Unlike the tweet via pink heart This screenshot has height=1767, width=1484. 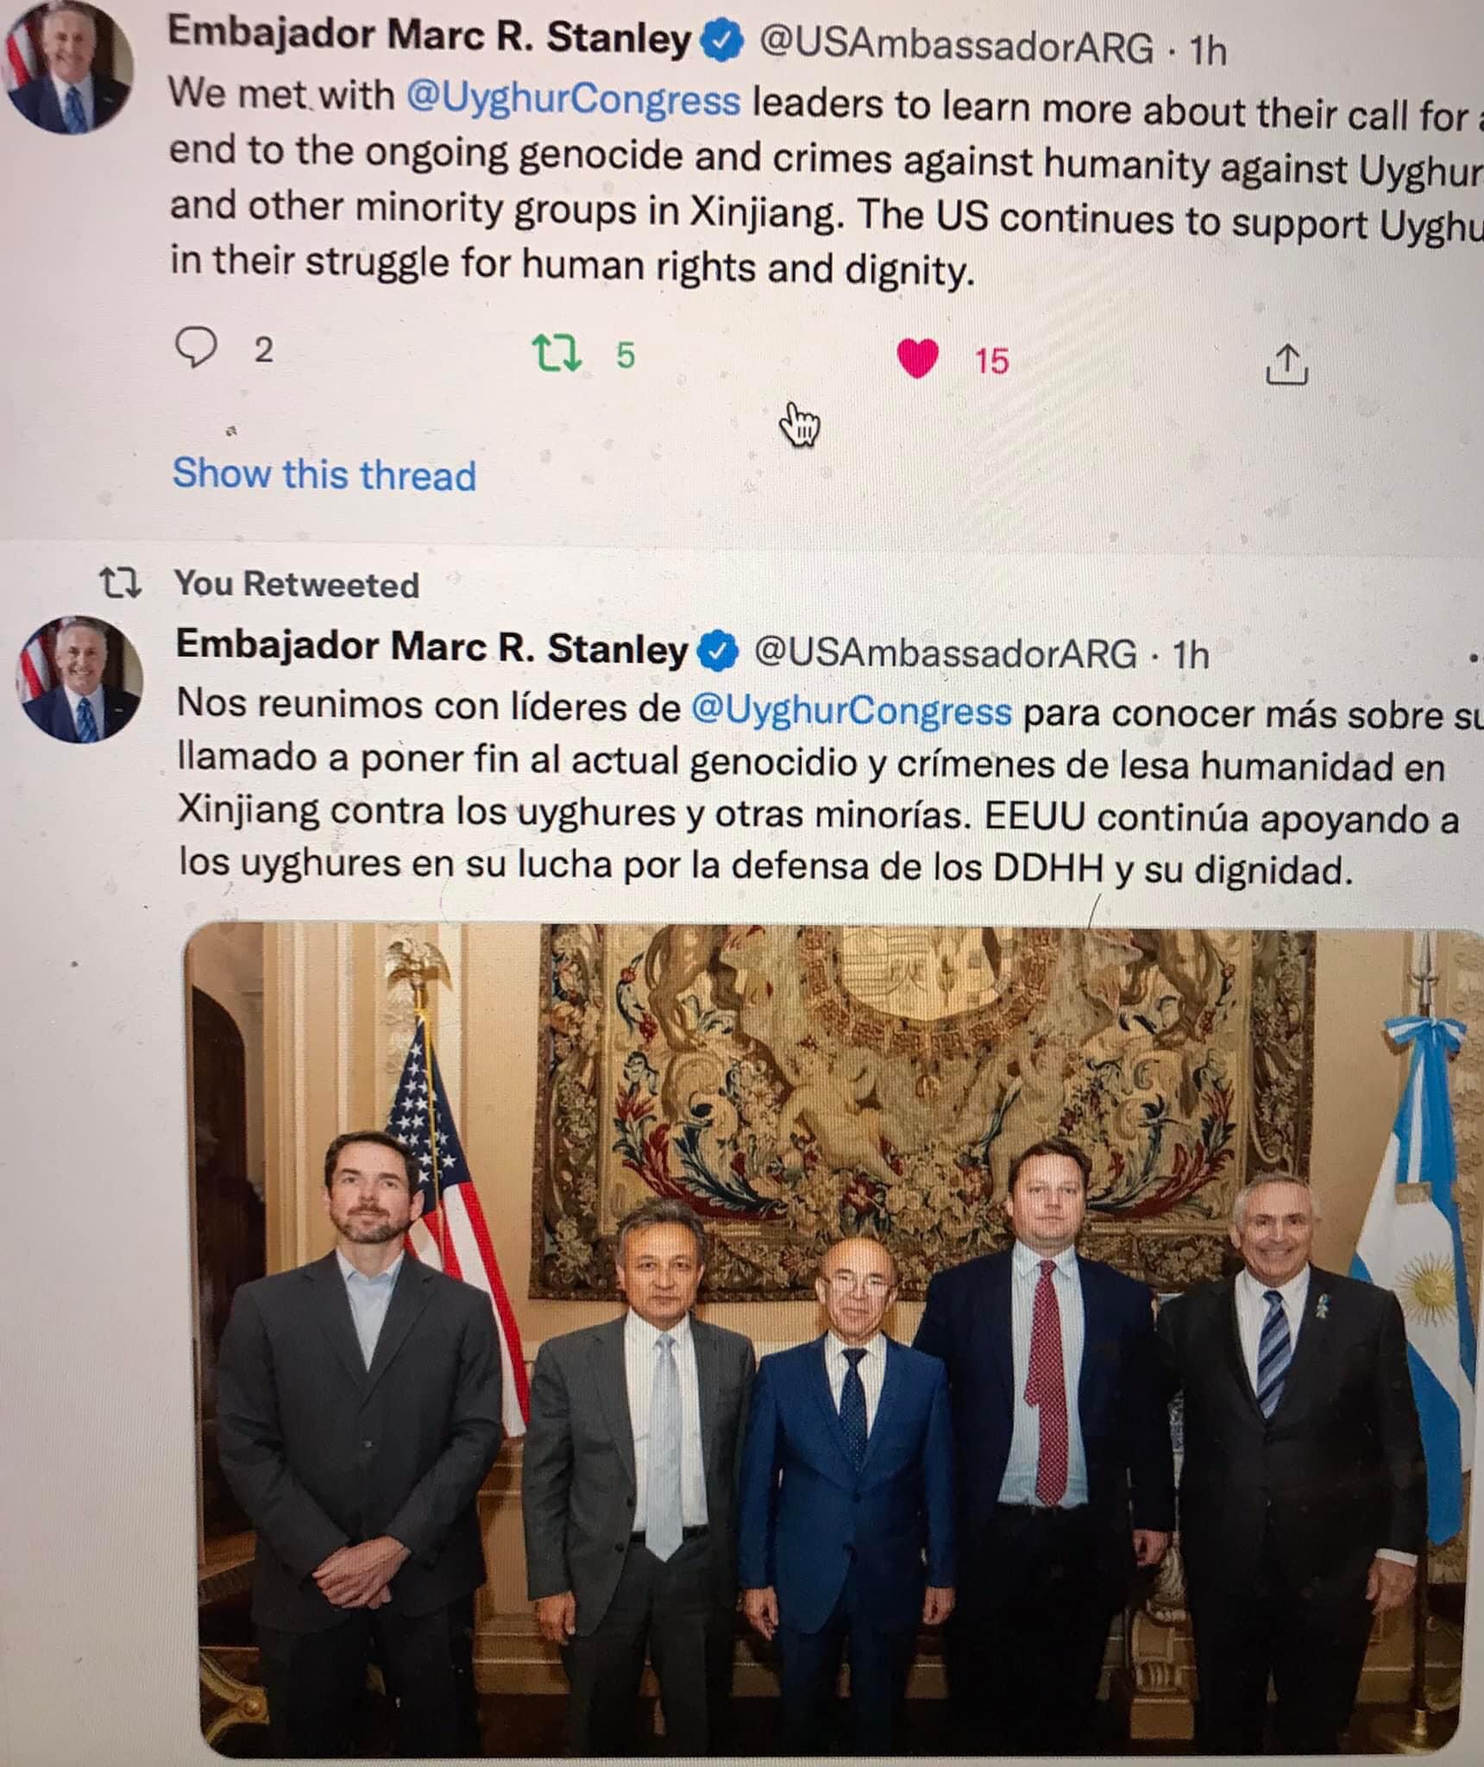click(917, 359)
